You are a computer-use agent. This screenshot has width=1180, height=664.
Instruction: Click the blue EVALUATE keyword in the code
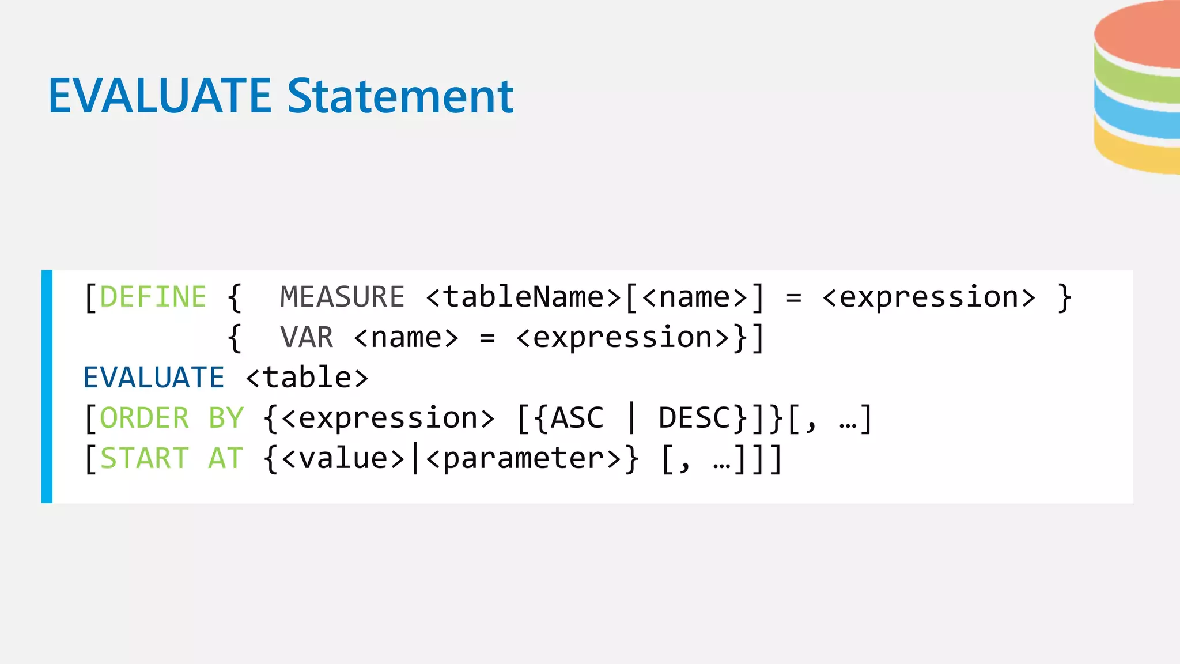[x=154, y=378]
